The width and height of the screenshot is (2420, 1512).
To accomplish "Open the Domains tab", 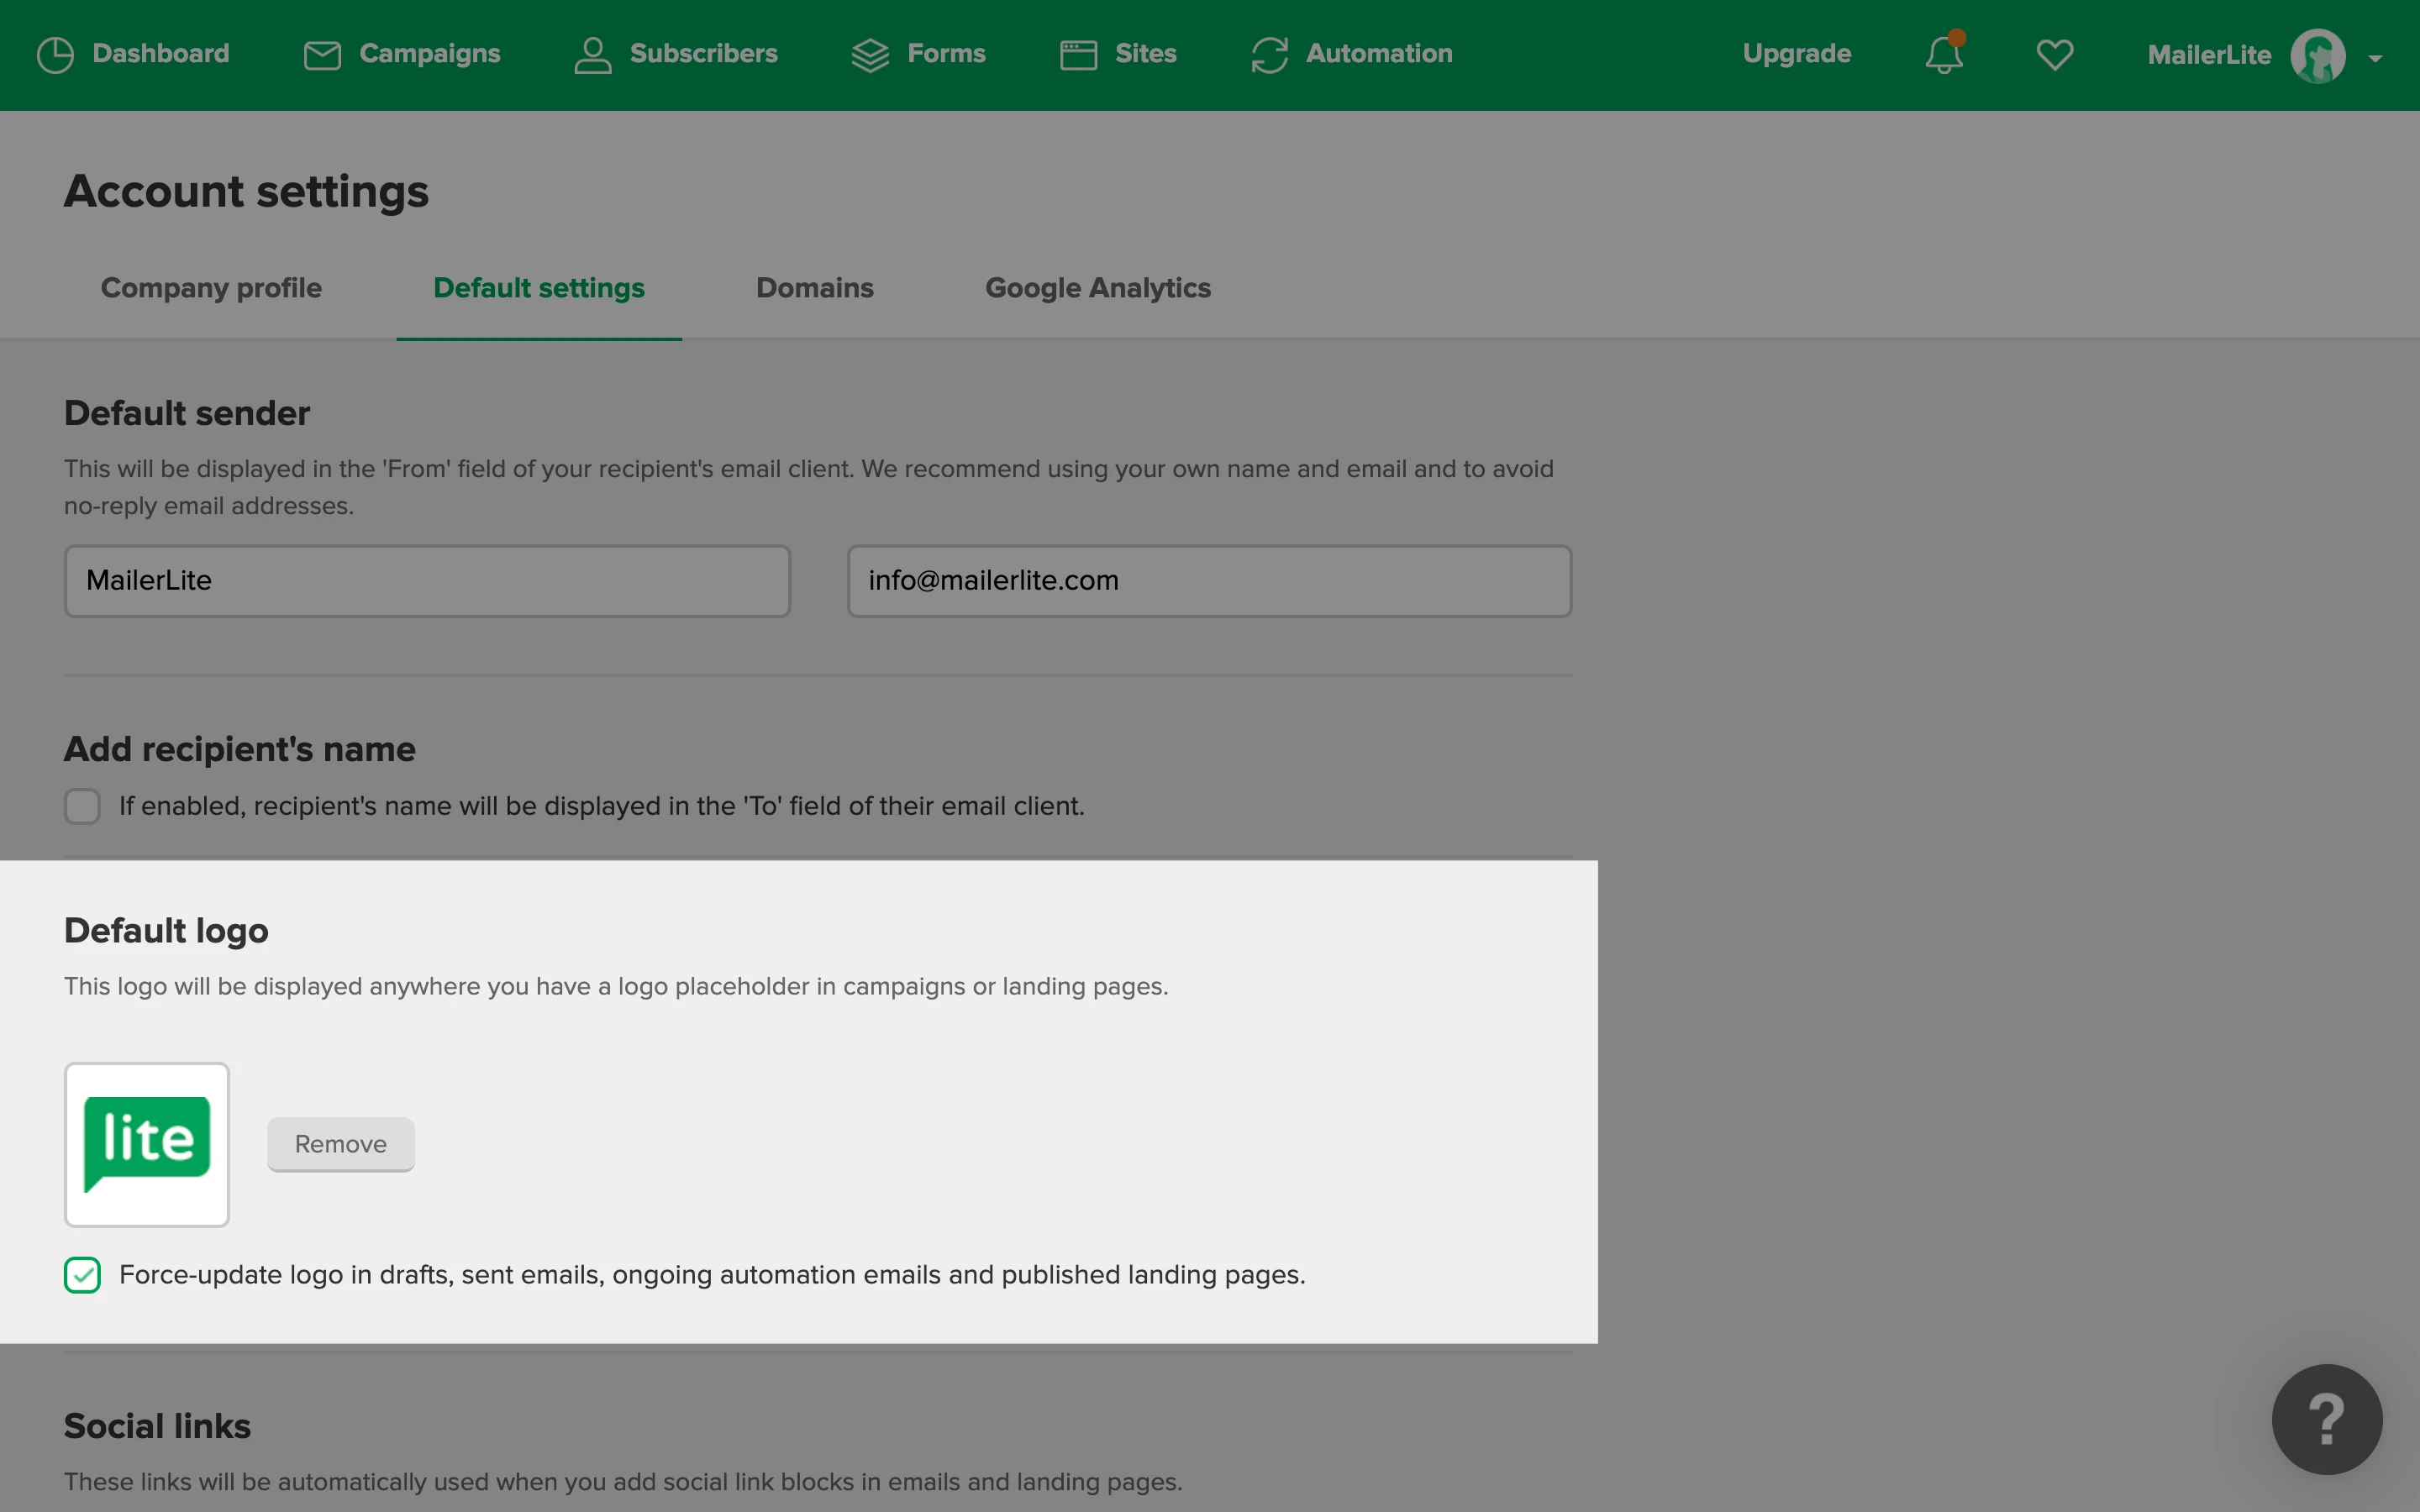I will [814, 288].
